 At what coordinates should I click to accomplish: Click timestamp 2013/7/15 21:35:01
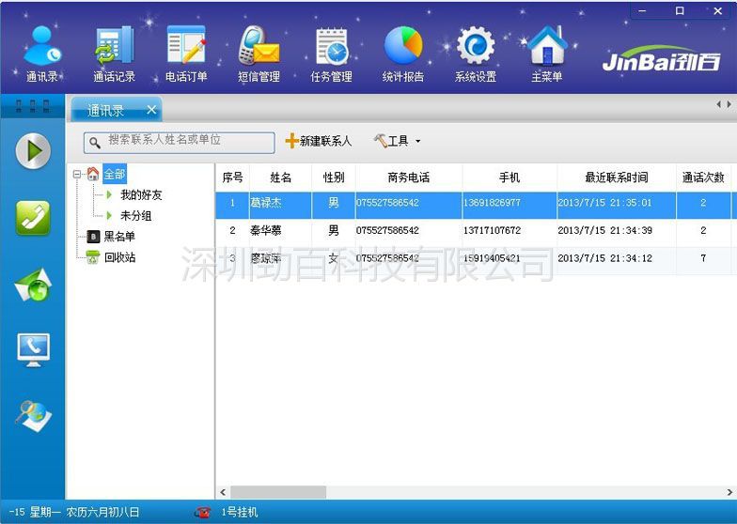(605, 203)
